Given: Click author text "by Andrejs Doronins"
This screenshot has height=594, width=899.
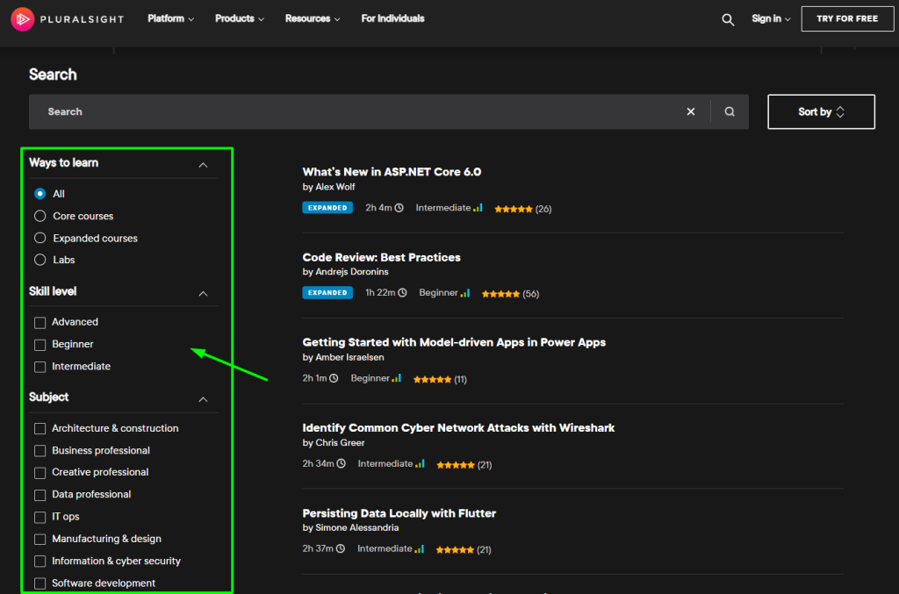Looking at the screenshot, I should coord(345,271).
